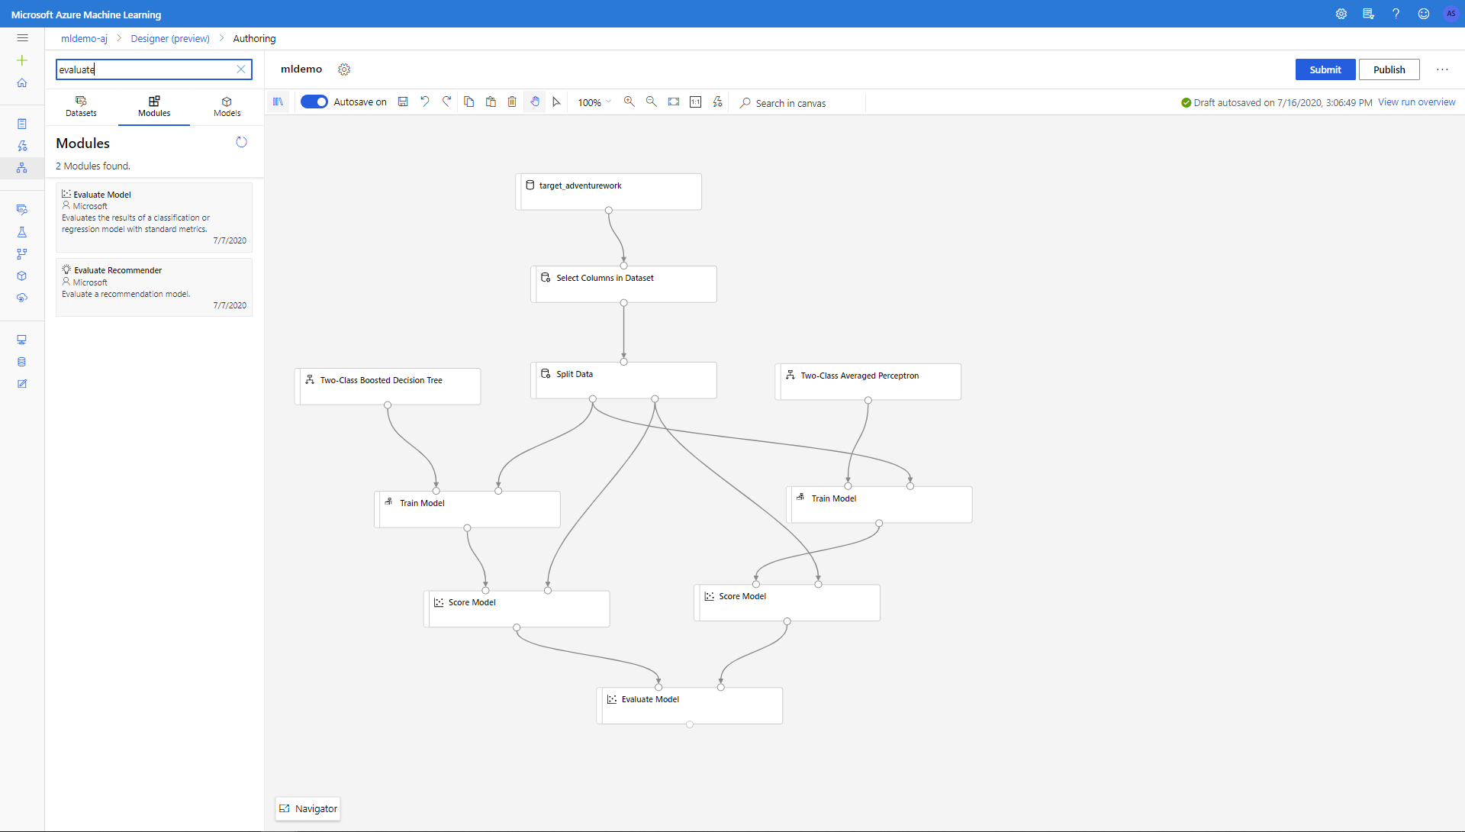The image size is (1465, 832).
Task: Switch to the Models tab
Action: click(x=227, y=106)
